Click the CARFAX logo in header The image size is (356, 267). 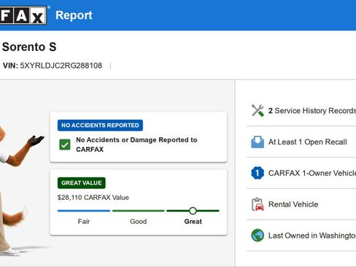click(x=23, y=15)
